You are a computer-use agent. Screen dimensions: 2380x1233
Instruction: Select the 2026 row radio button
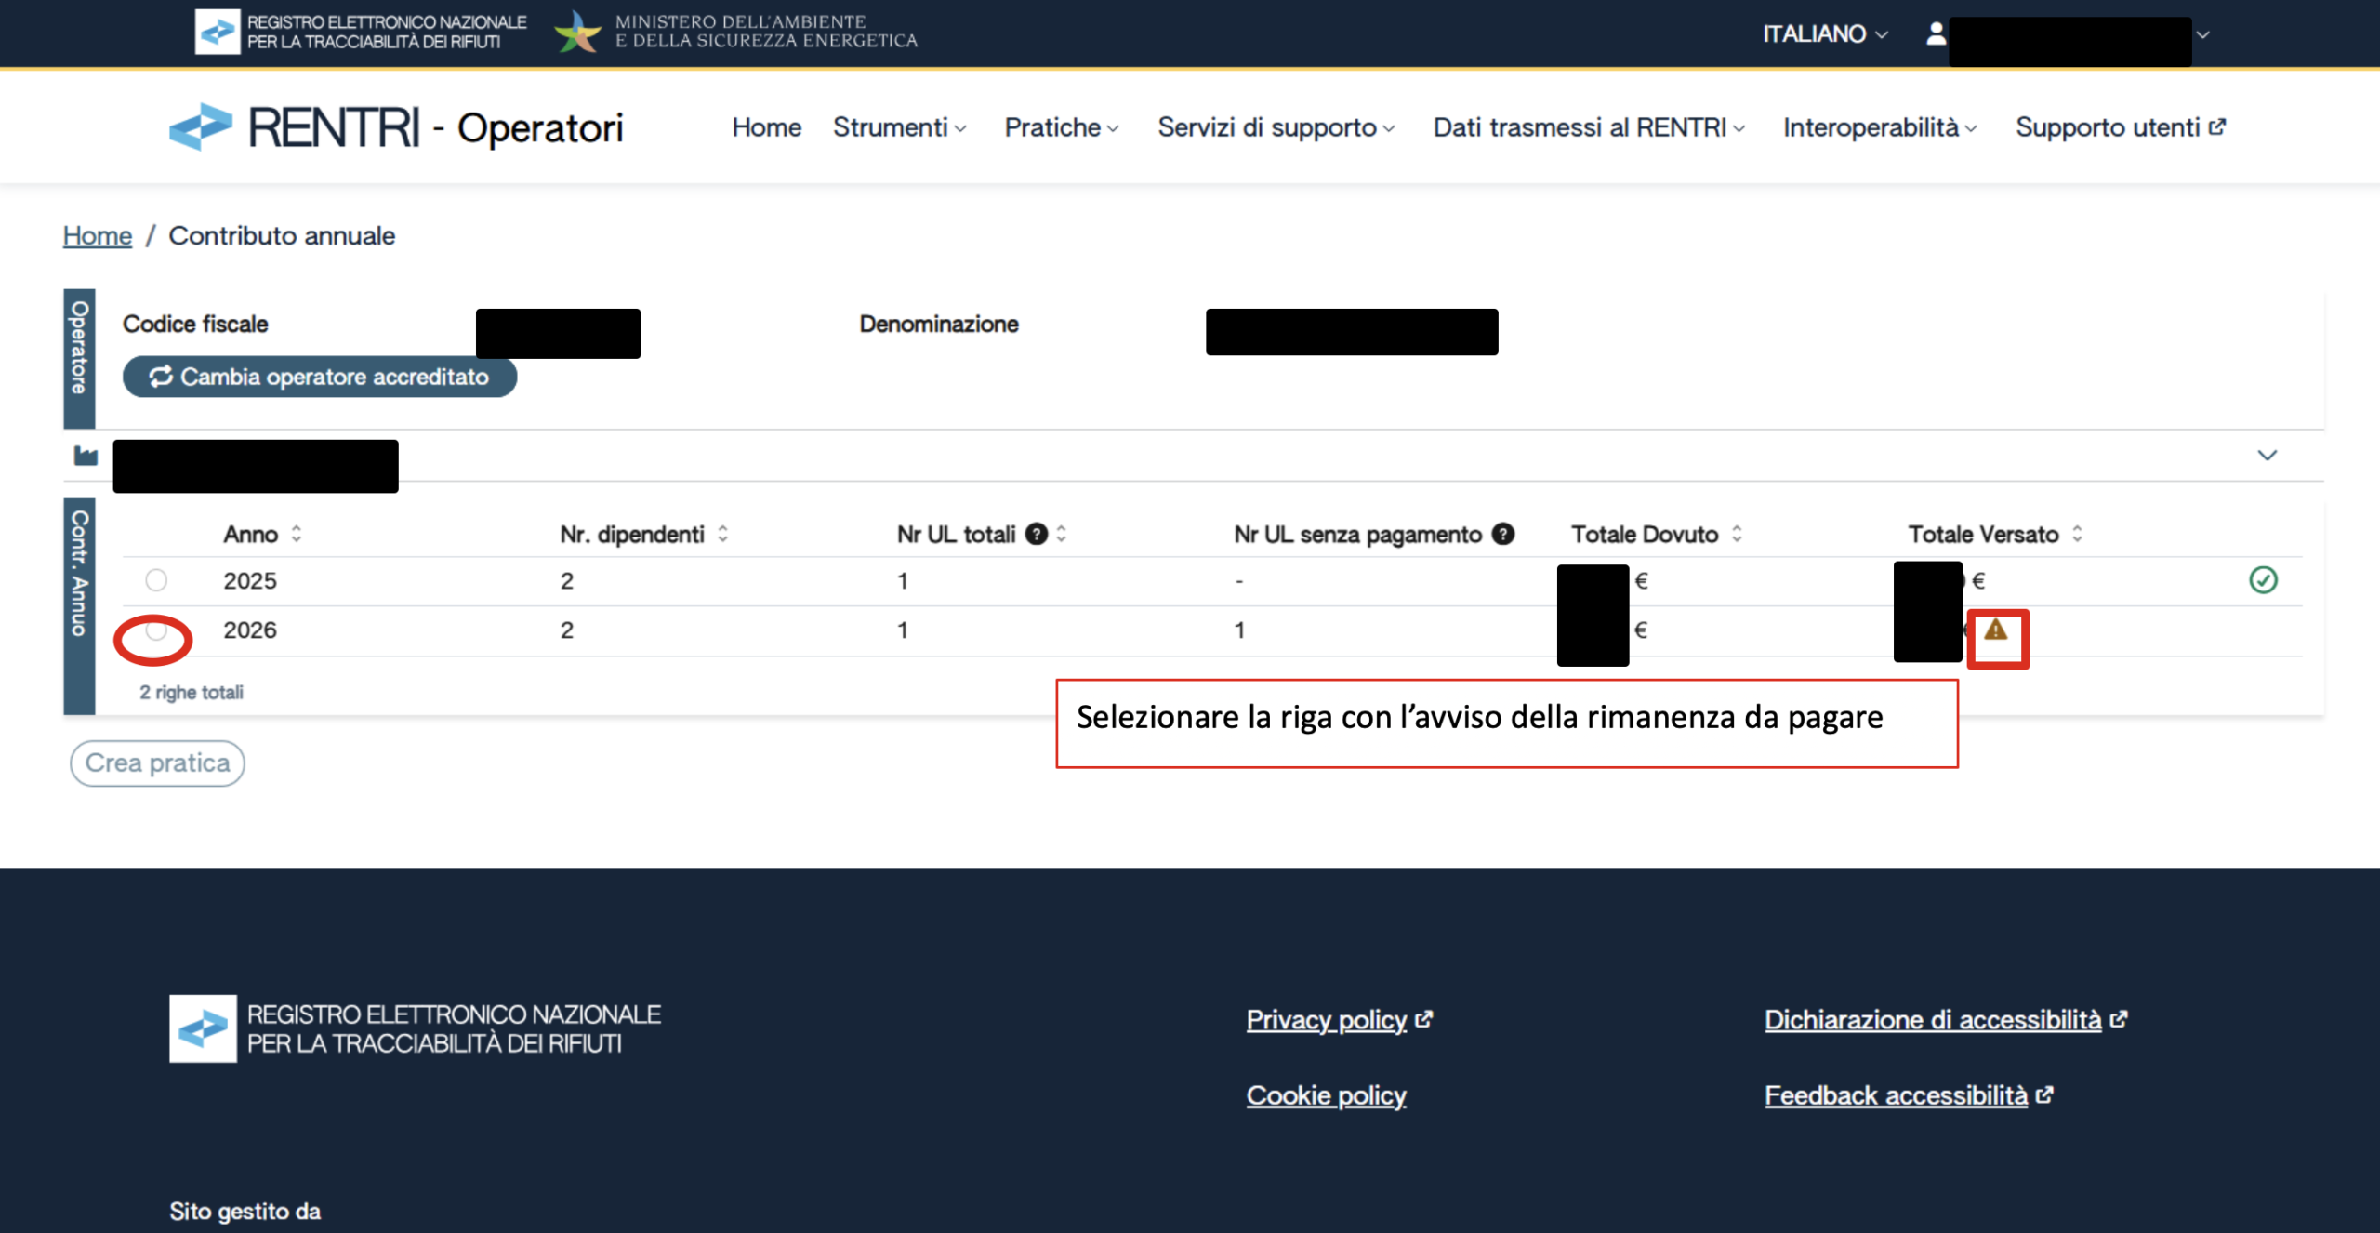(x=156, y=630)
